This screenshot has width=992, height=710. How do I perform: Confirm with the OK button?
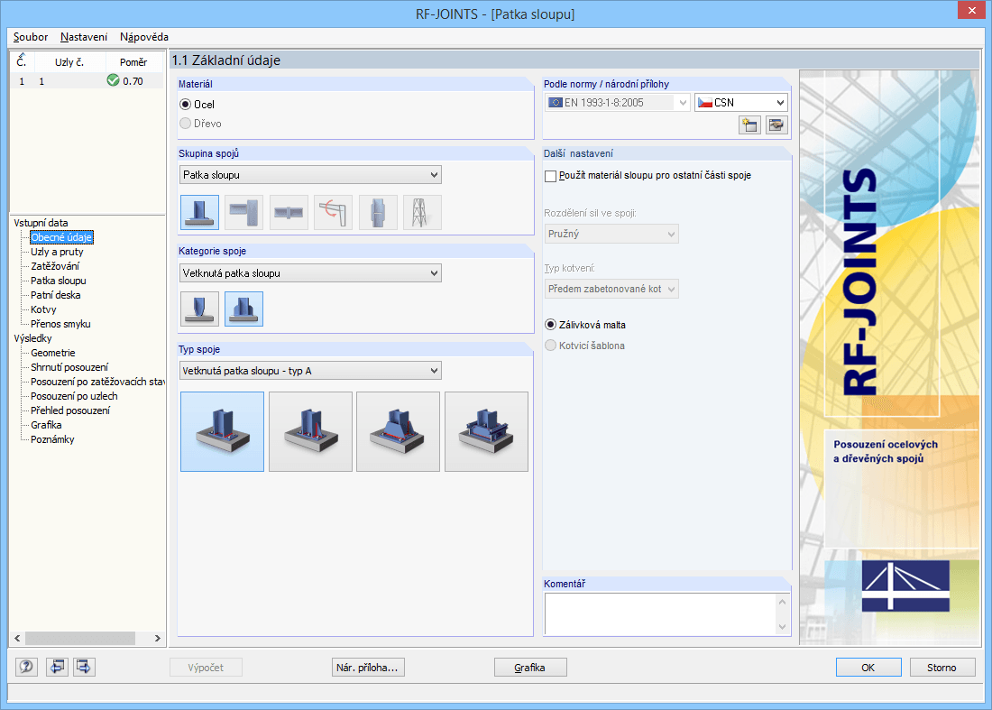(868, 667)
